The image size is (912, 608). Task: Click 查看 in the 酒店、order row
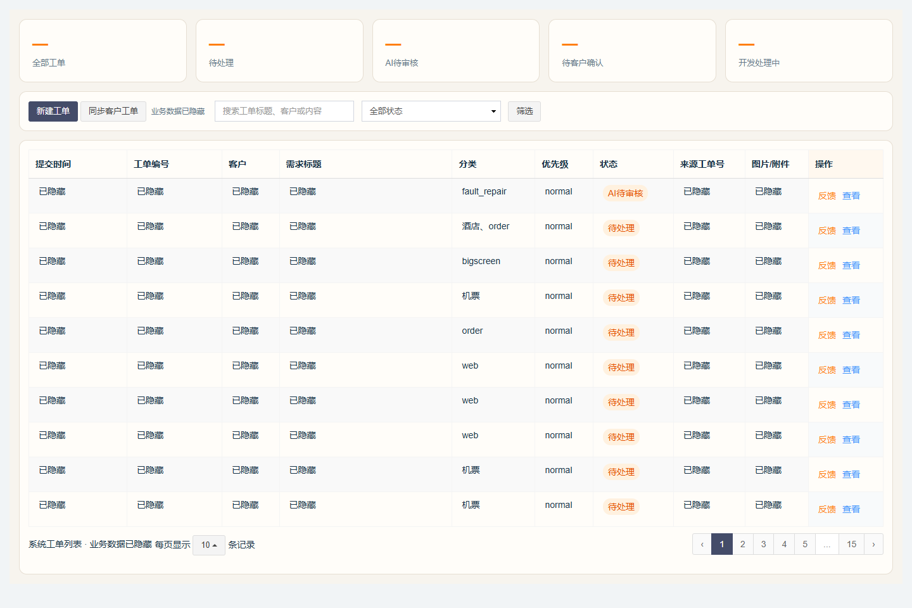tap(851, 231)
